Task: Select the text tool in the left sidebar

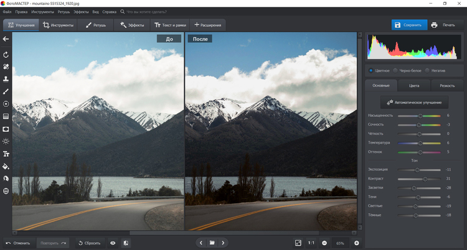Action: (6, 153)
